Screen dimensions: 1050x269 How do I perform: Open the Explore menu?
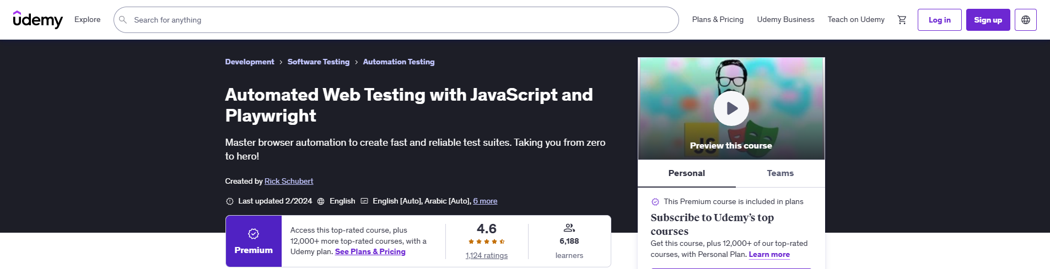pyautogui.click(x=88, y=19)
